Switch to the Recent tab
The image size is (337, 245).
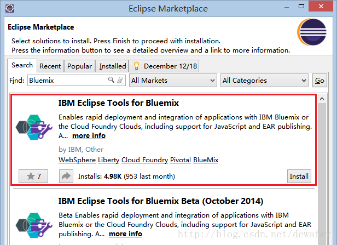[50, 66]
